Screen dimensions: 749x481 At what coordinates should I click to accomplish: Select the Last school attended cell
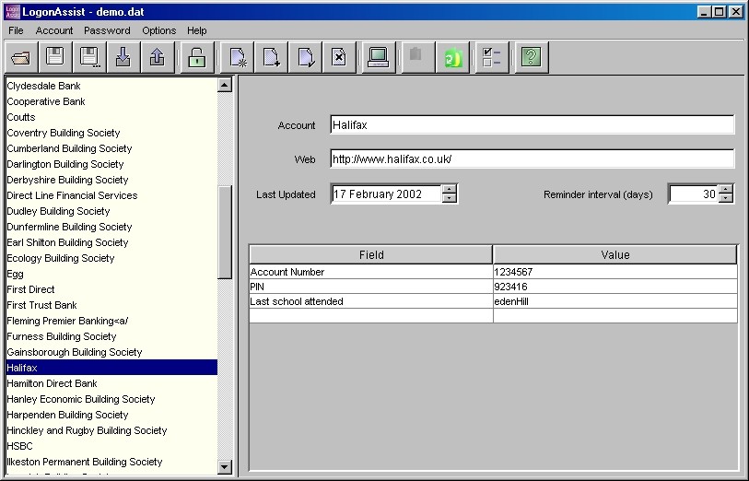(371, 301)
